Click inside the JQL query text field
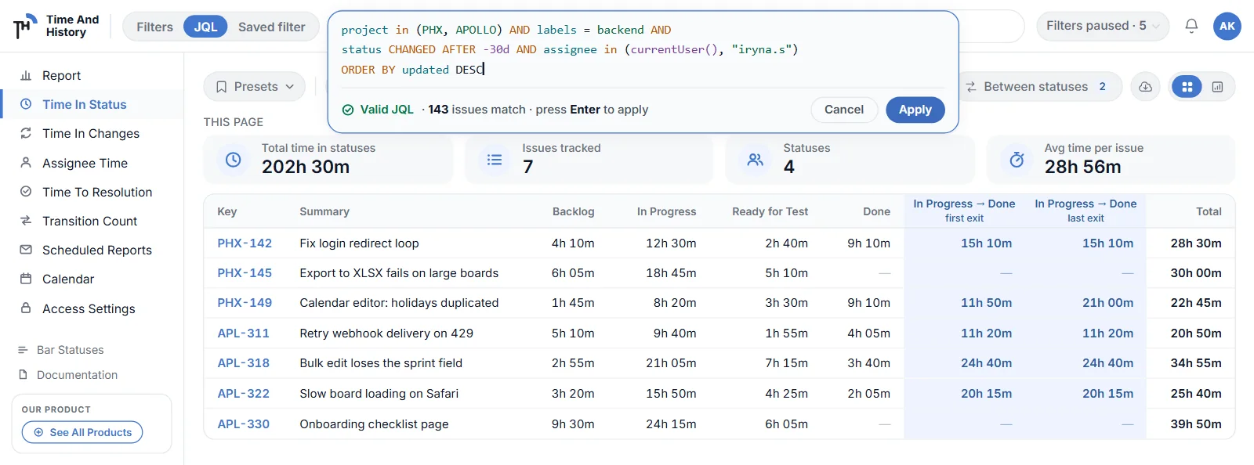 pyautogui.click(x=643, y=49)
